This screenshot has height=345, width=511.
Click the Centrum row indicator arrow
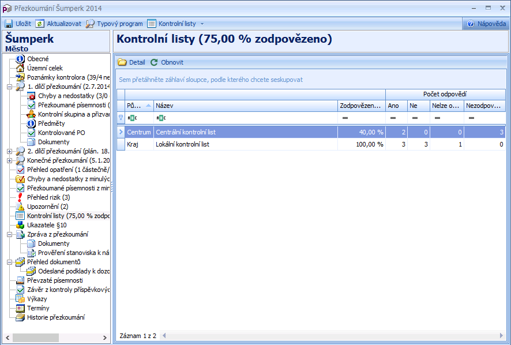121,132
